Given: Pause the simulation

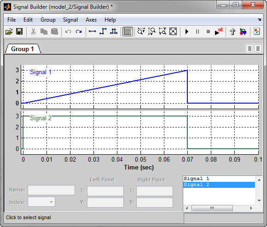Looking at the screenshot, I should click(197, 32).
